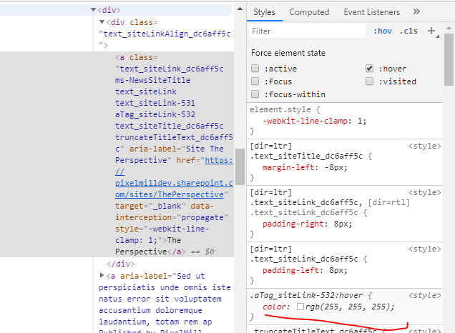This screenshot has width=455, height=333.
Task: Open <style> source for padding-left rule
Action: click(x=424, y=249)
